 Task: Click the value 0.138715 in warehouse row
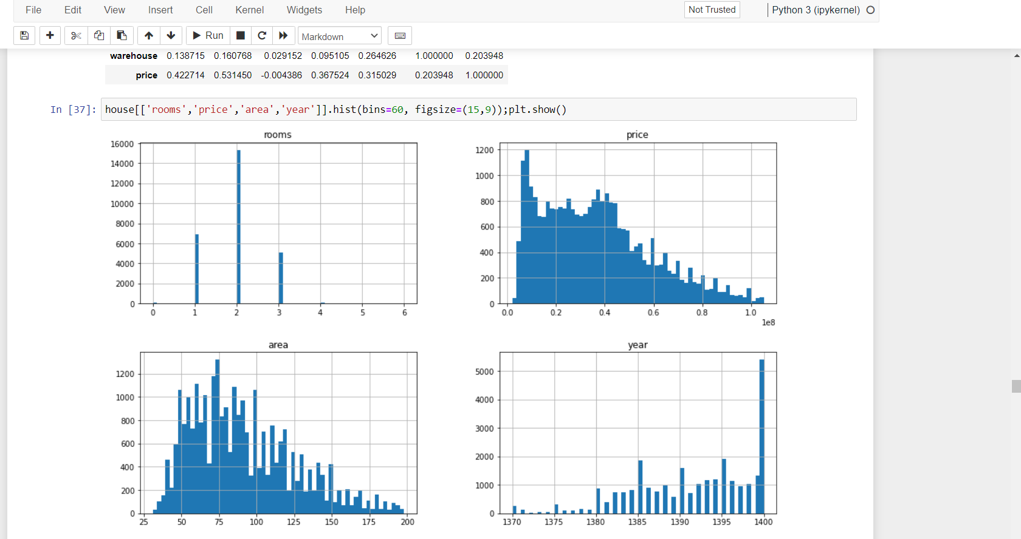tap(185, 56)
